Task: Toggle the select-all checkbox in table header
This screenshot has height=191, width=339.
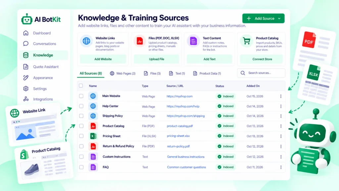Action: pos(81,86)
